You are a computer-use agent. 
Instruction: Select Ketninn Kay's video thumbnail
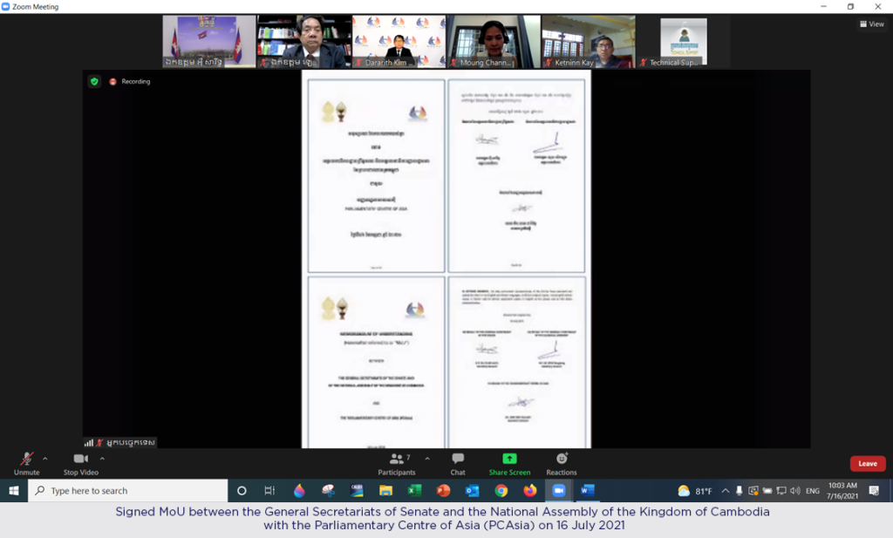[x=589, y=42]
